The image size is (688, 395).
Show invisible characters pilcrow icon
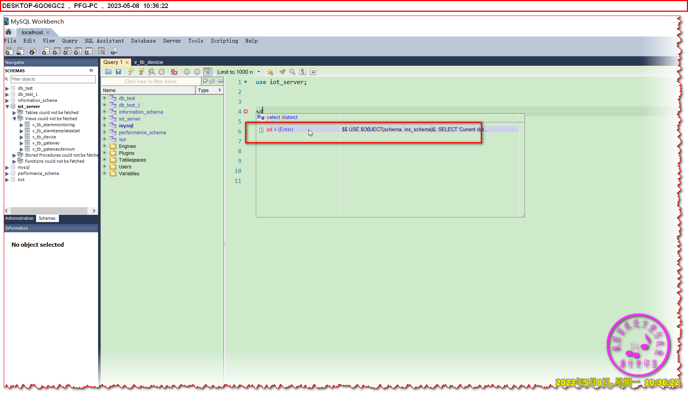click(x=303, y=72)
